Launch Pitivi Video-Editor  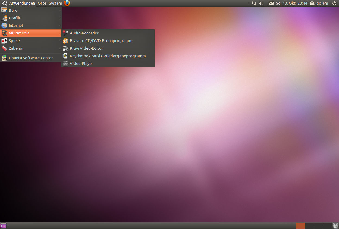[x=108, y=48]
